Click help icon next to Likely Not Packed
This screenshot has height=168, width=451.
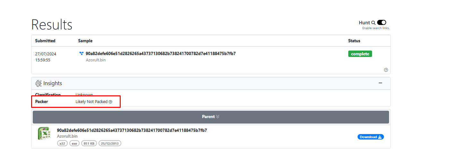[110, 102]
